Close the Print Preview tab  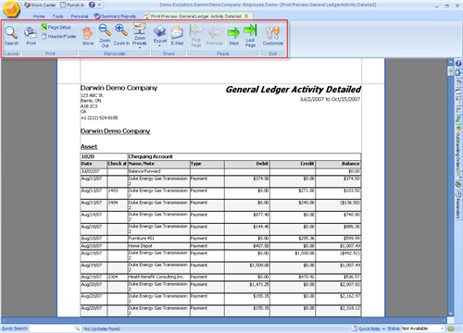point(246,16)
